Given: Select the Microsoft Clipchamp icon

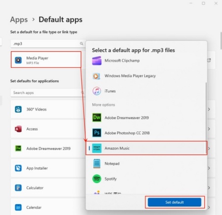Looking at the screenshot, I should (97, 61).
